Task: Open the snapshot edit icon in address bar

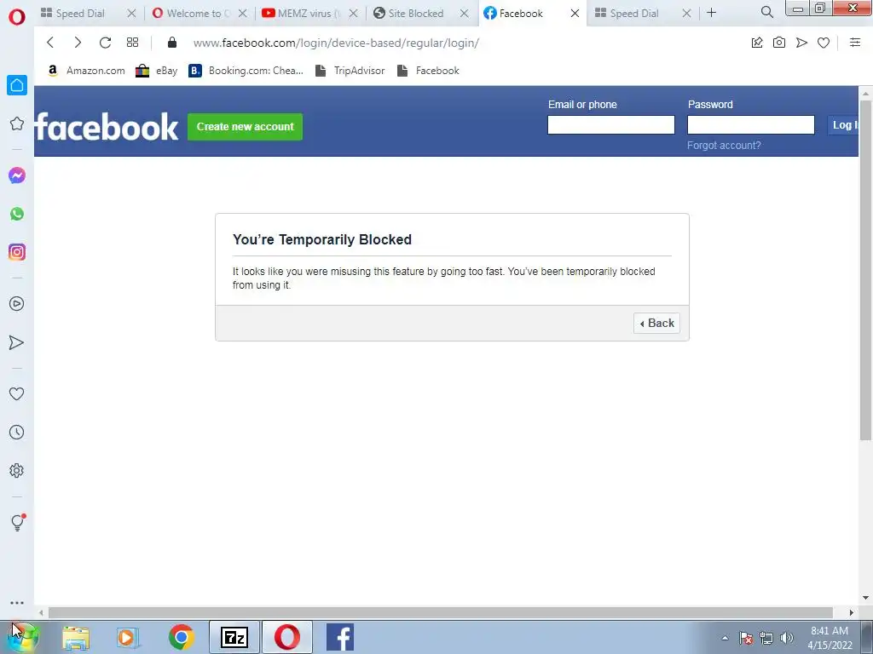Action: [x=757, y=43]
